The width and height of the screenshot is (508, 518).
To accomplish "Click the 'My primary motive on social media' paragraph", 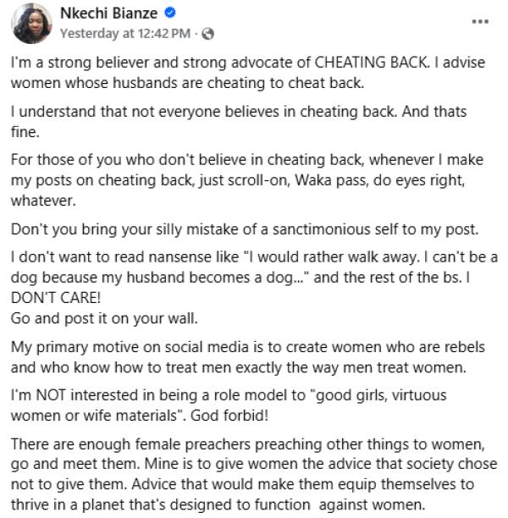I will (x=248, y=357).
